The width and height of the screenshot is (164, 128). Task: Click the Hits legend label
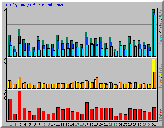(160, 13)
